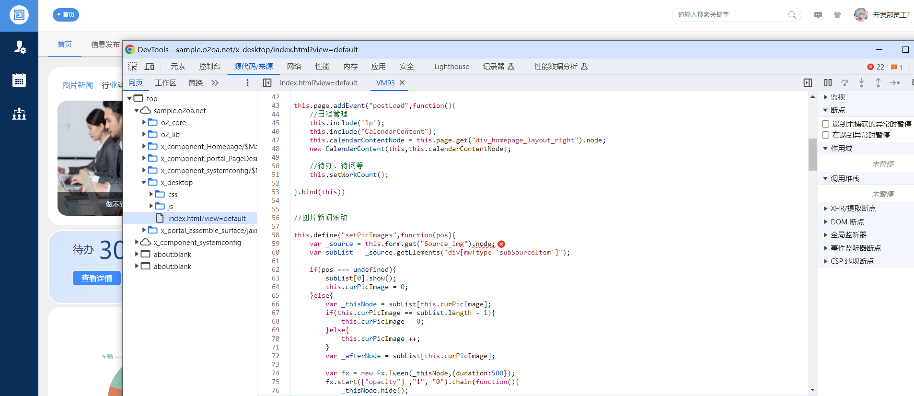This screenshot has width=914, height=396.
Task: Collapse the x_desktop folder
Action: (x=144, y=183)
